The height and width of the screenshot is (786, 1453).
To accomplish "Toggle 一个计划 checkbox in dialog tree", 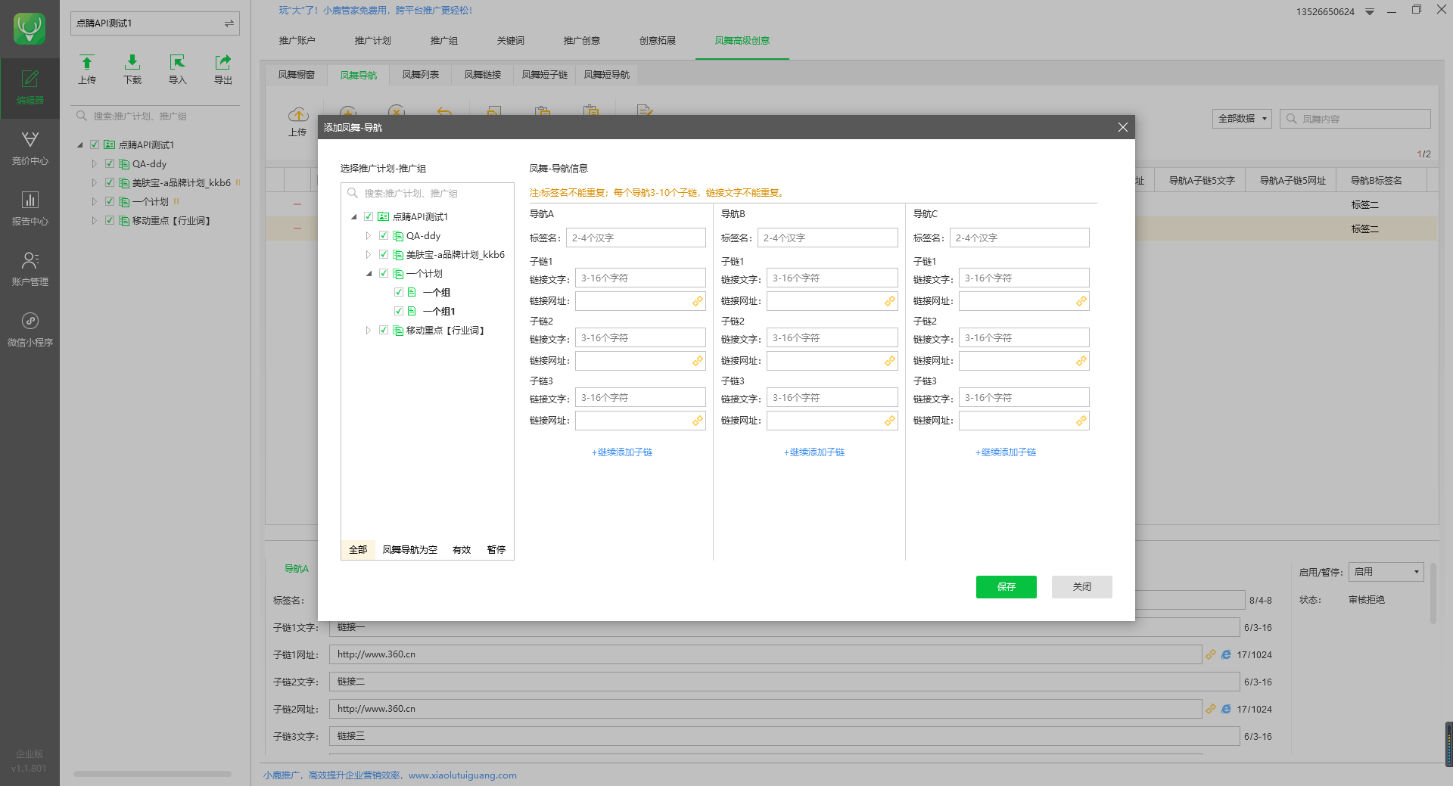I will click(x=384, y=273).
